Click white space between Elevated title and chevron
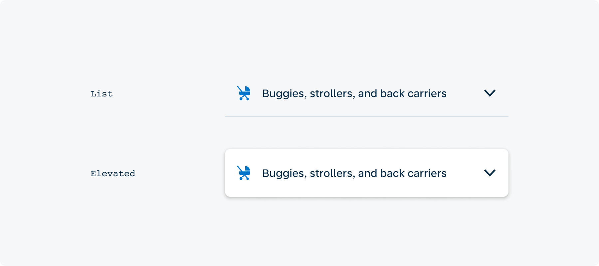The width and height of the screenshot is (599, 266). pyautogui.click(x=465, y=173)
